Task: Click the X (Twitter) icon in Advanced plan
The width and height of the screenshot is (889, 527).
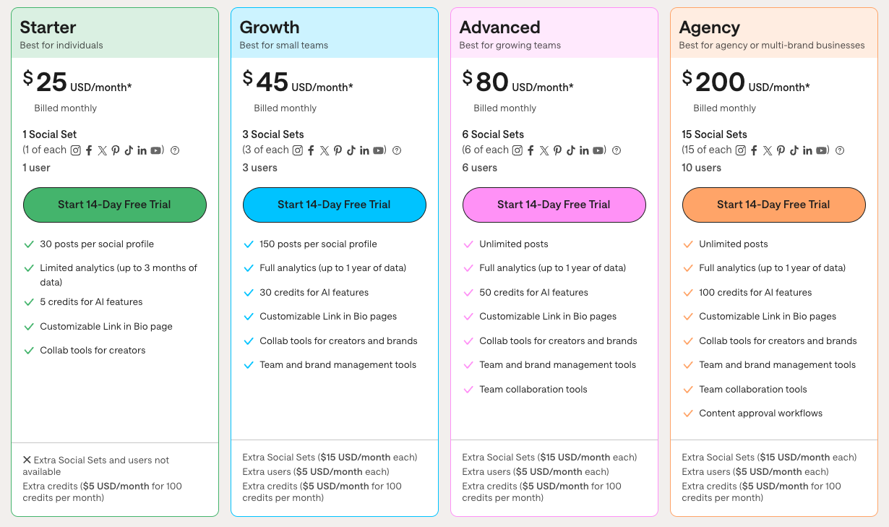Action: (544, 150)
